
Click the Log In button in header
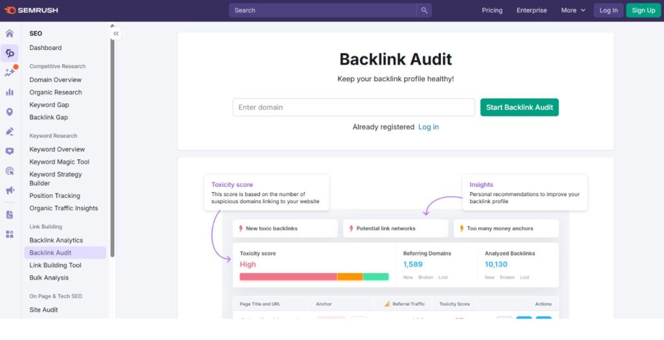[608, 10]
